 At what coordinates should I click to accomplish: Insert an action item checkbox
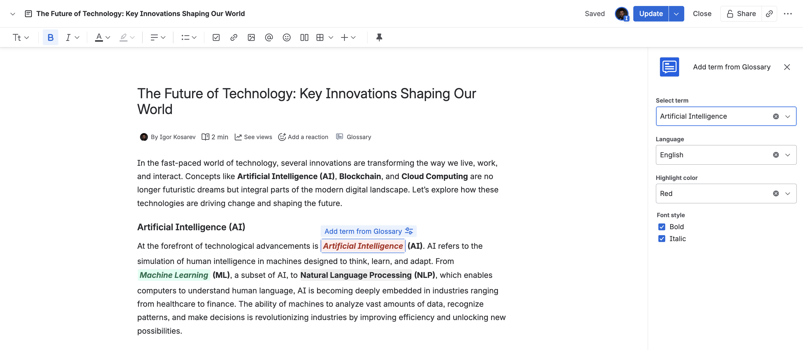216,37
